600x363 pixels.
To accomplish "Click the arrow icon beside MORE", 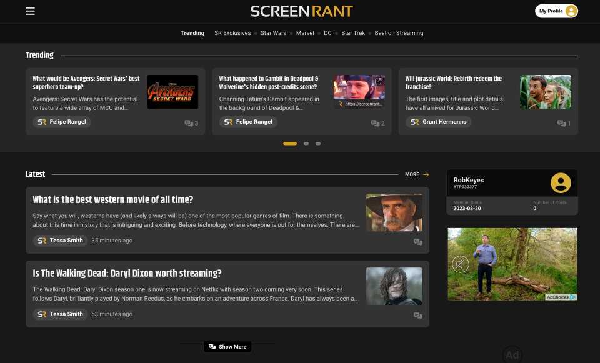I will [426, 174].
